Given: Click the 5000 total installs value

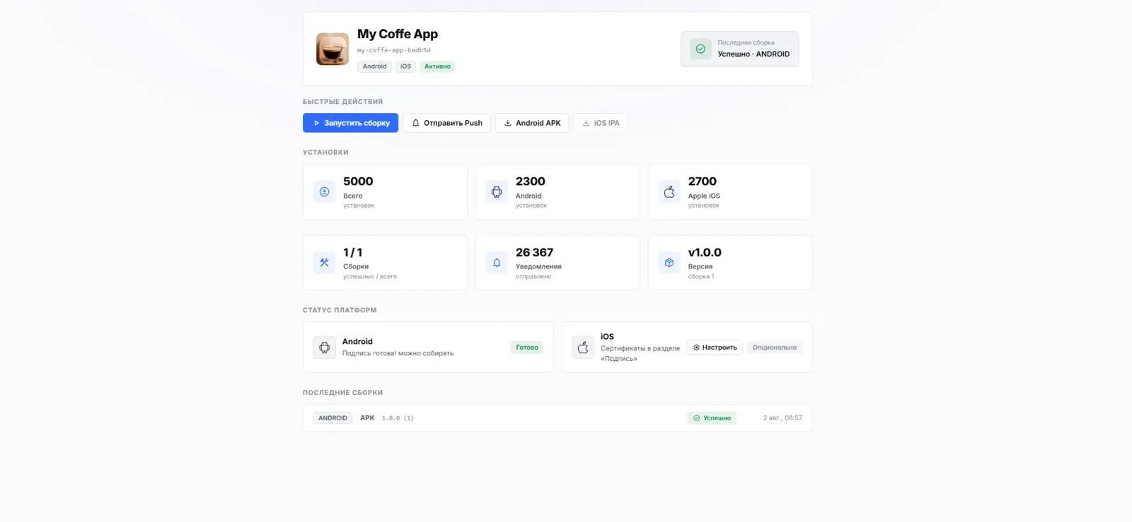Looking at the screenshot, I should (x=358, y=182).
